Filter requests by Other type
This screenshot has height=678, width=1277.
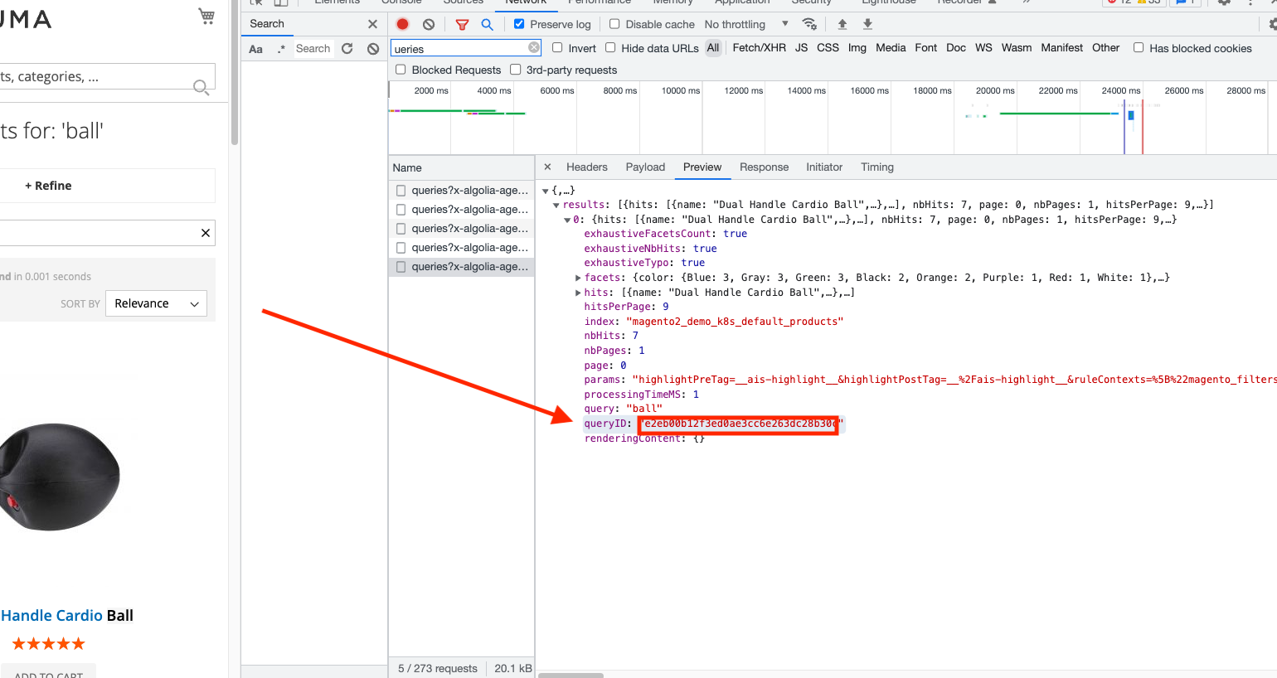[1106, 48]
